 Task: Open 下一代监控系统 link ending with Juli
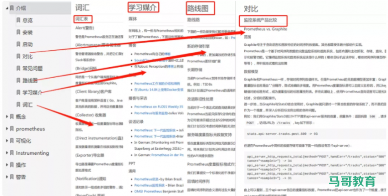pyautogui.click(x=155, y=130)
